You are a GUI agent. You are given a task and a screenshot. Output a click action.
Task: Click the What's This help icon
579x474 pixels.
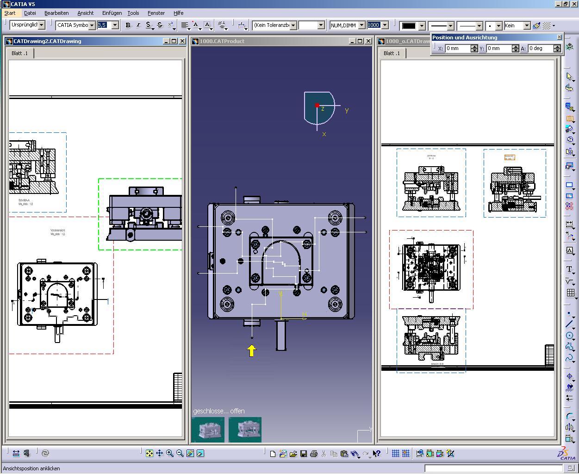[376, 454]
